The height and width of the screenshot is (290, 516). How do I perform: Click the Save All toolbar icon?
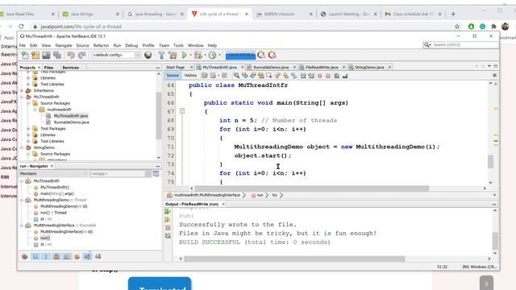point(57,56)
